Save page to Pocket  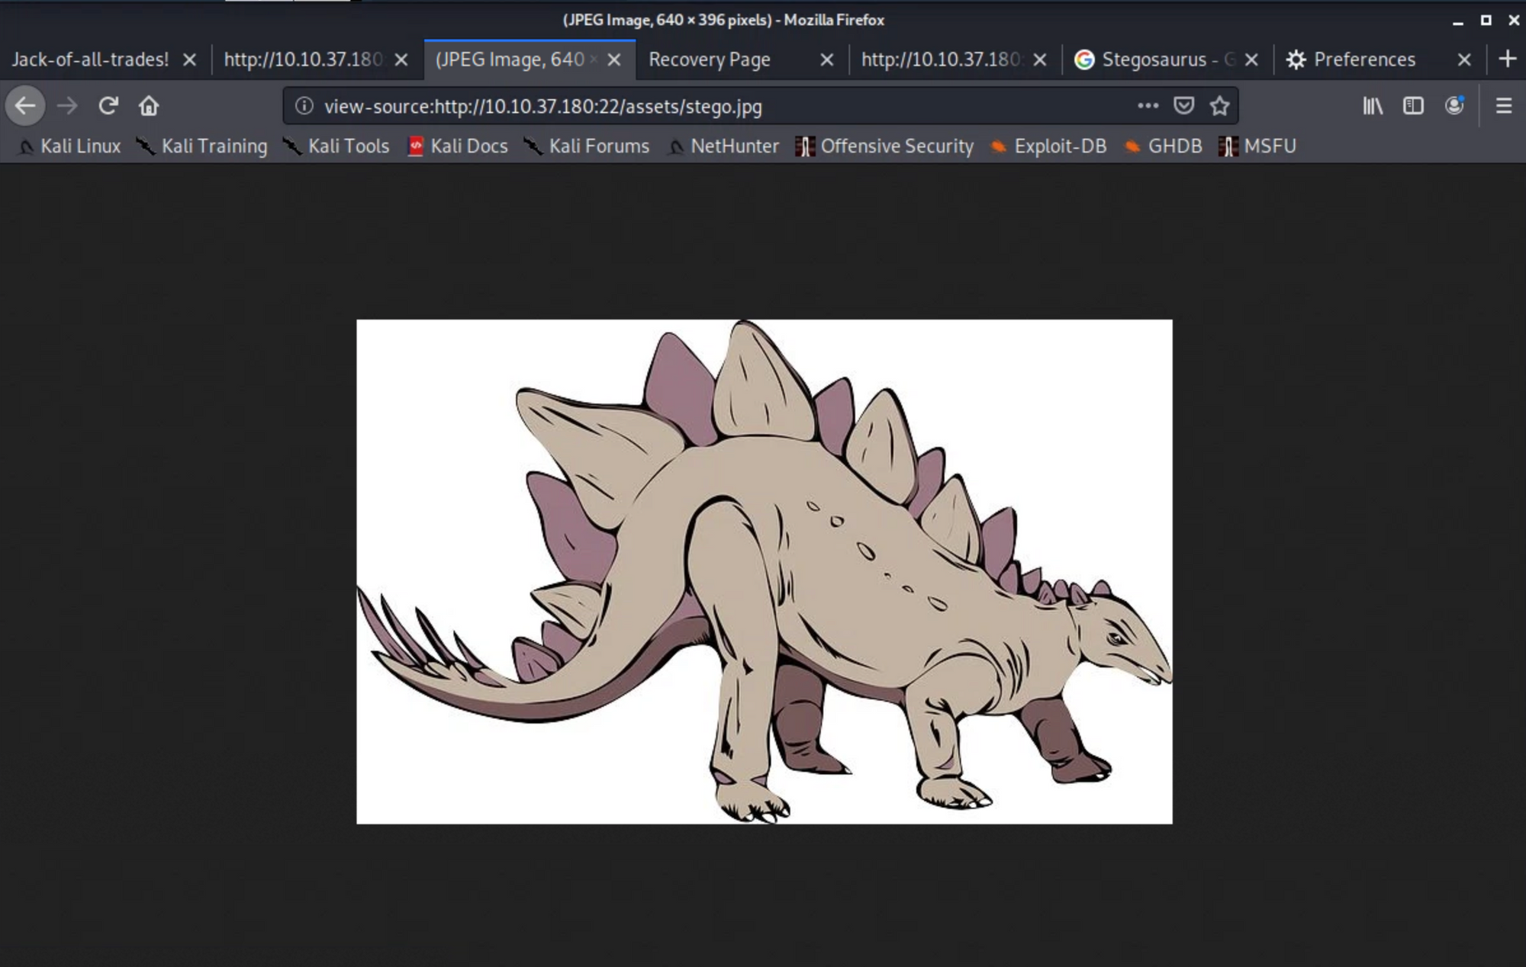click(x=1183, y=106)
